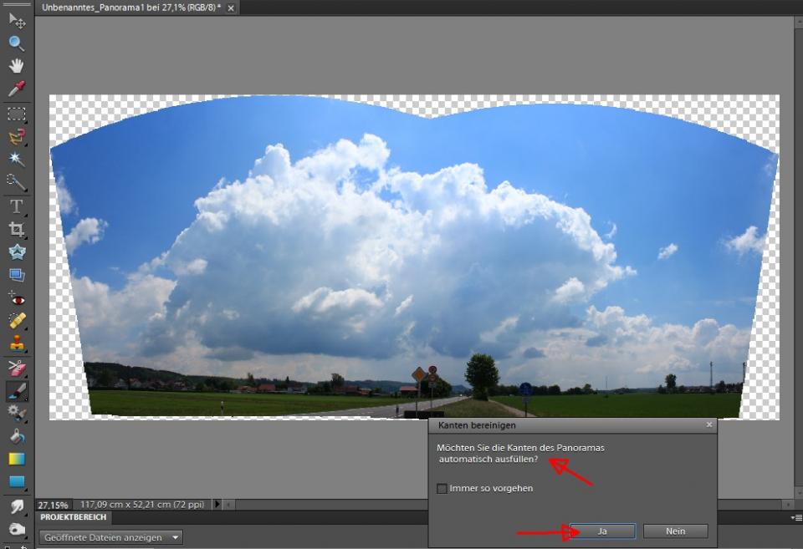Select the Hand tool
The image size is (803, 549).
16,65
